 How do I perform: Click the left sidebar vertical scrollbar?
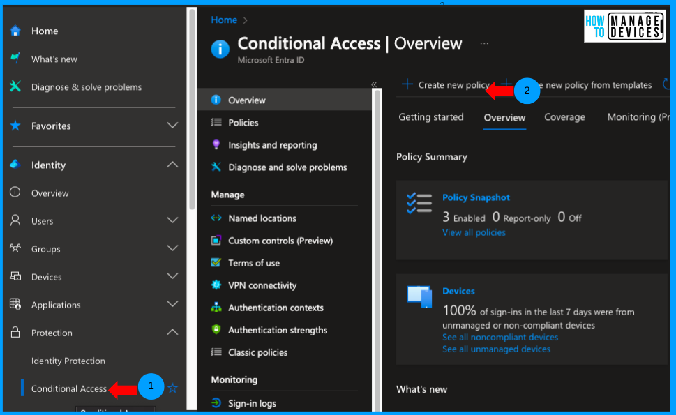click(x=192, y=109)
